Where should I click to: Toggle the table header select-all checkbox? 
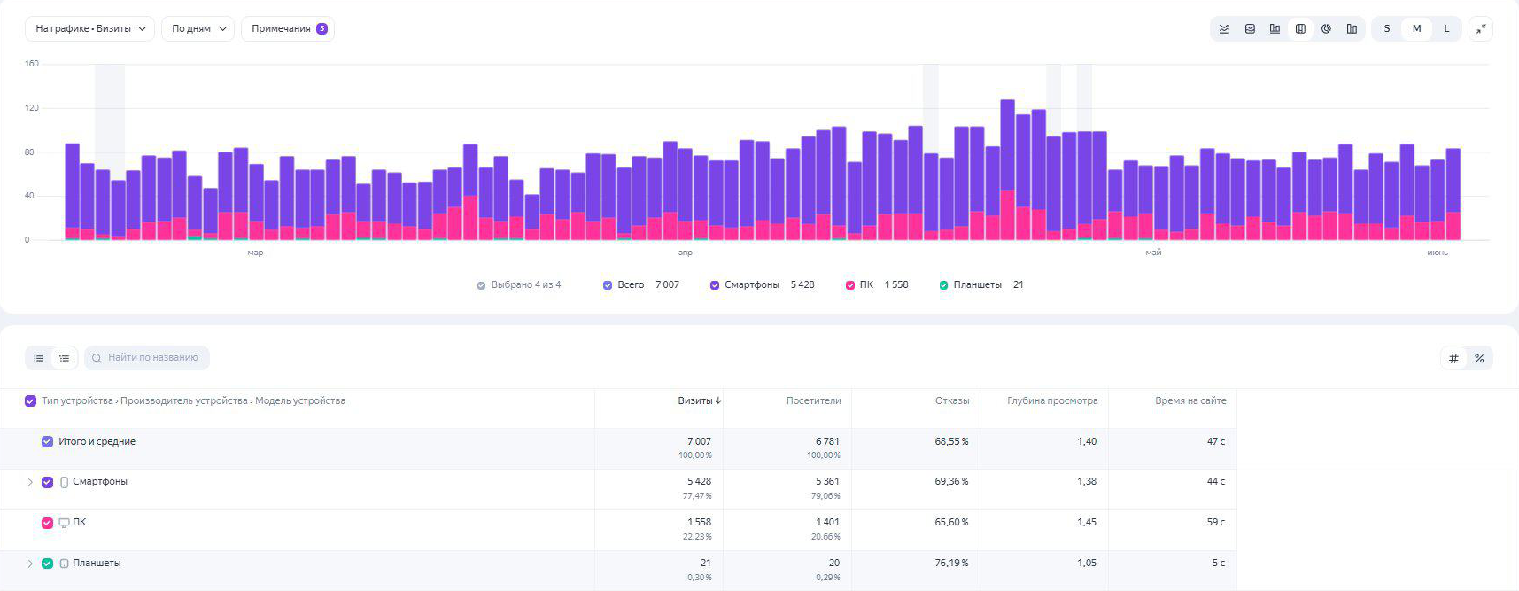(x=30, y=401)
